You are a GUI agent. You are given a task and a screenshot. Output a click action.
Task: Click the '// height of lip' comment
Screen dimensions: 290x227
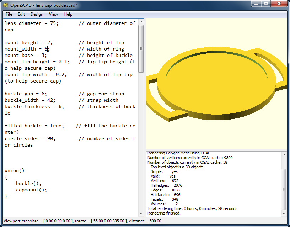(x=101, y=43)
